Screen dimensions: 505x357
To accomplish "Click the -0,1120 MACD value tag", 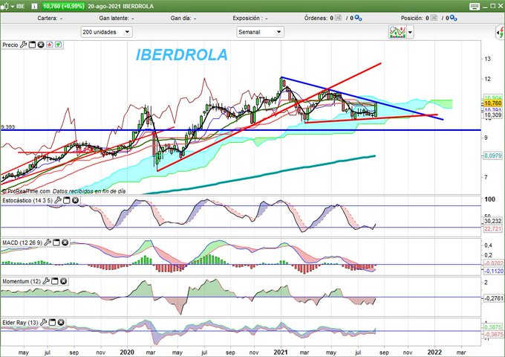I will [x=493, y=271].
